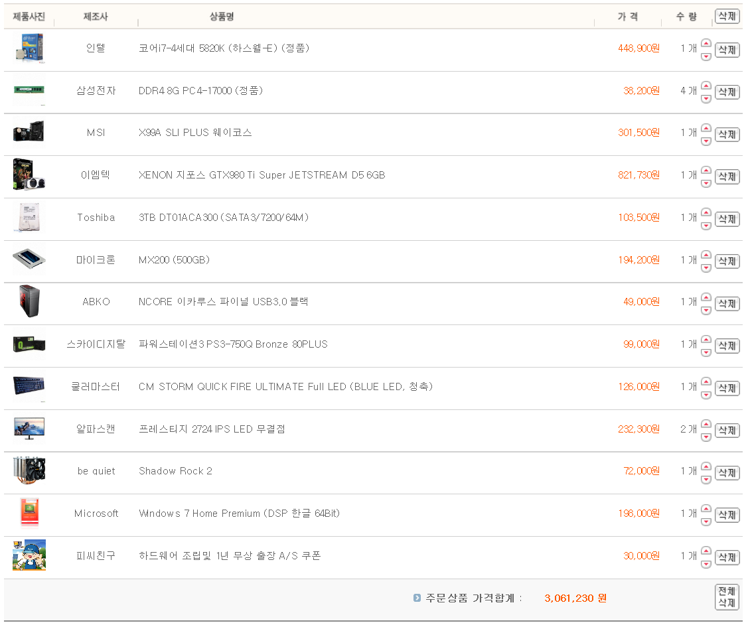
Task: Delete the be quiet Shadow Rock 2 row
Action: (727, 473)
